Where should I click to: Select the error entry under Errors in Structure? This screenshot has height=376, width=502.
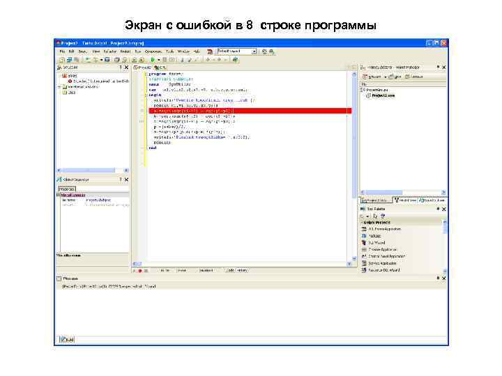98,81
